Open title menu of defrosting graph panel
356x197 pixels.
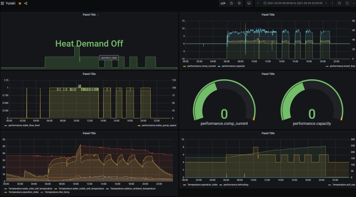tap(268, 133)
